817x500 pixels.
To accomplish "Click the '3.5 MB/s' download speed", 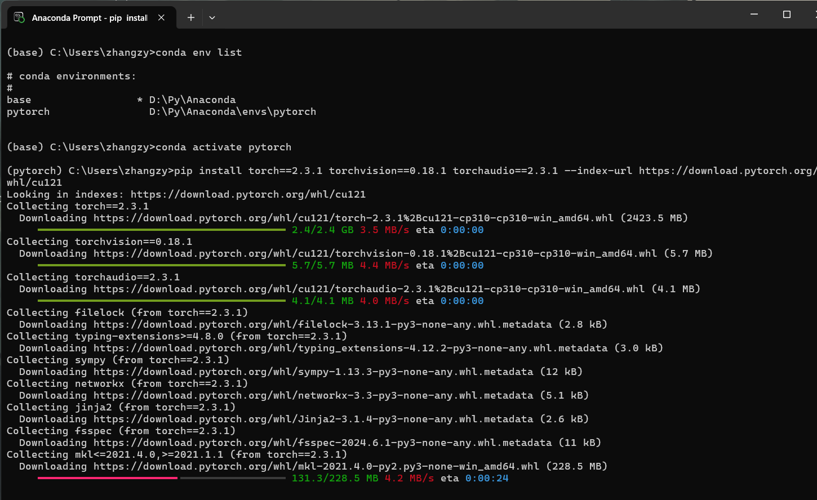I will pyautogui.click(x=385, y=230).
